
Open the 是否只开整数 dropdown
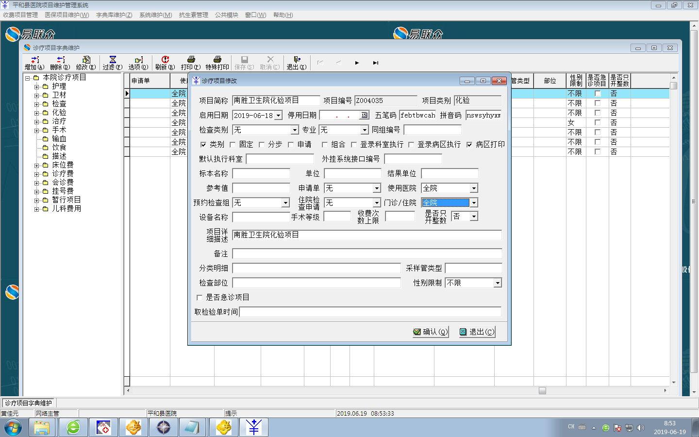click(x=474, y=217)
